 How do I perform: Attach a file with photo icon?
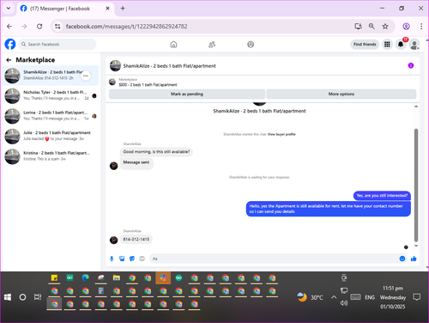pos(122,259)
